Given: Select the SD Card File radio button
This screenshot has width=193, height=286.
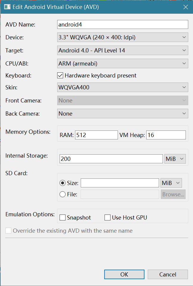Looking at the screenshot, I should pos(63,195).
